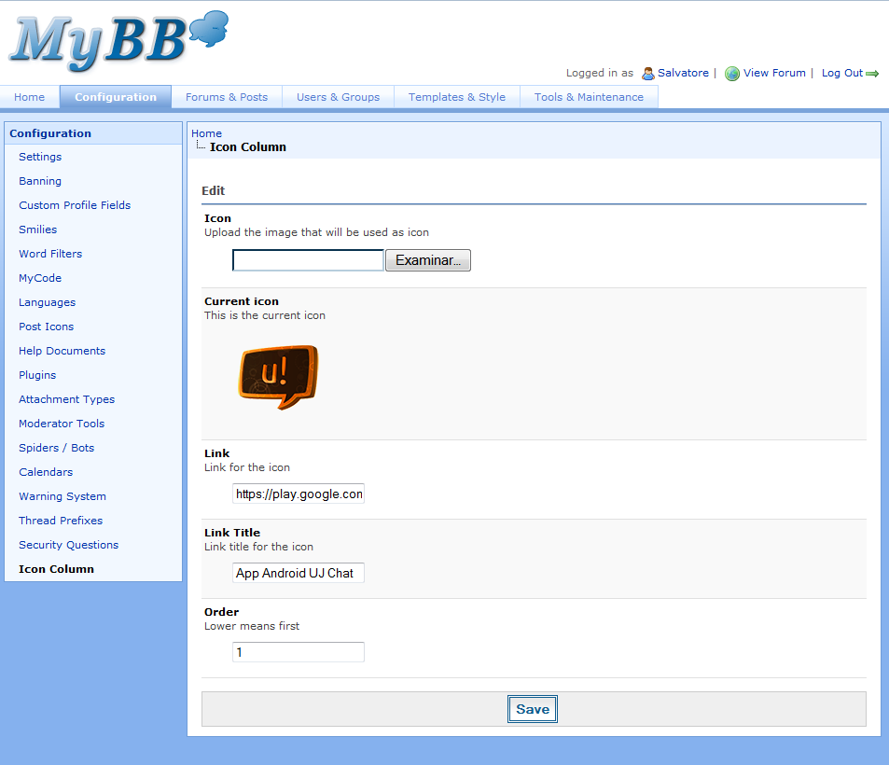Open Post Icons in the sidebar
Screen dimensions: 889x765
coord(47,327)
